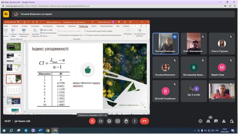Click the Chrome camera-in-use indicator icon
Image resolution: width=238 pixels, height=134 pixels.
click(x=225, y=6)
